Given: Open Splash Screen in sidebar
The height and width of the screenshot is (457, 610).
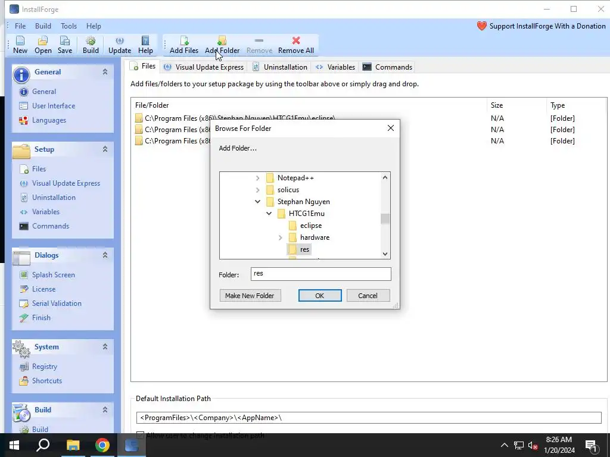Looking at the screenshot, I should tap(53, 275).
